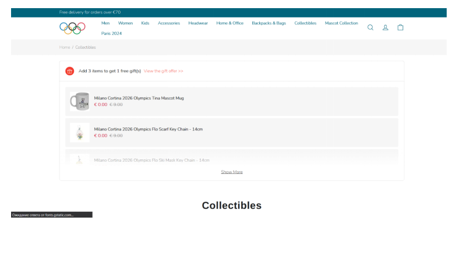
Task: Click the red gift offer icon
Action: tap(70, 71)
